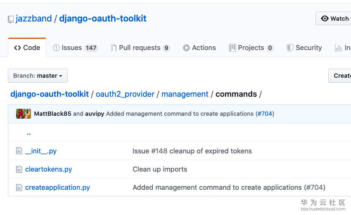351x215 pixels.
Task: Click the jazzband owner link
Action: pyautogui.click(x=34, y=19)
